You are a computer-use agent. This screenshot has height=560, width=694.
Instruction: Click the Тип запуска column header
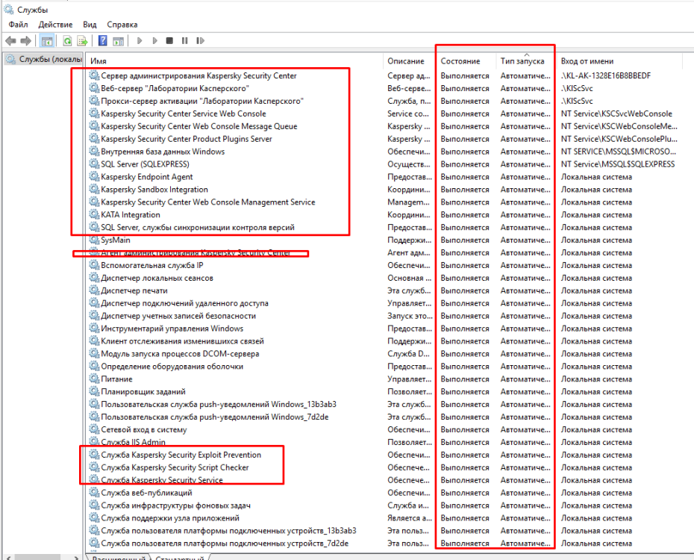point(522,61)
